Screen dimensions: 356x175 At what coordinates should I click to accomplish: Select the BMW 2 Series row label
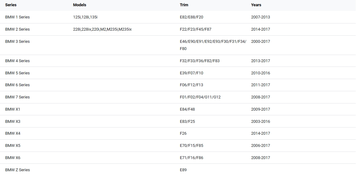coord(17,29)
